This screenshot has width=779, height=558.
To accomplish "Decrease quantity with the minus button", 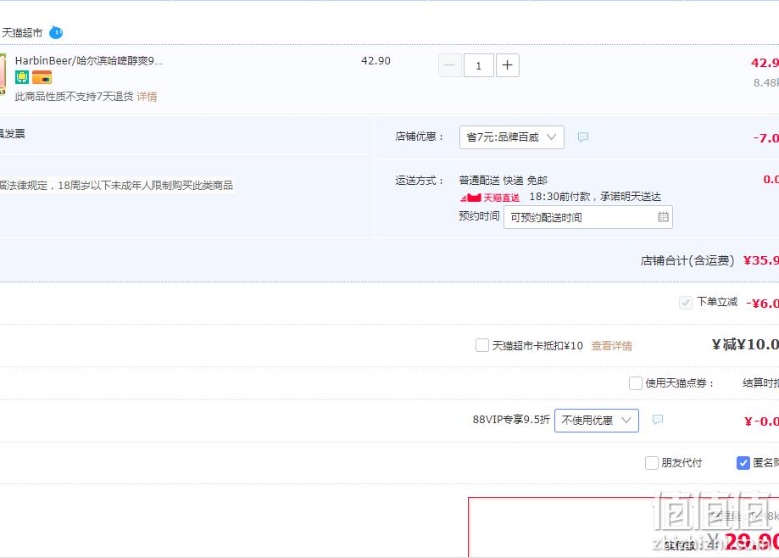I will click(450, 65).
